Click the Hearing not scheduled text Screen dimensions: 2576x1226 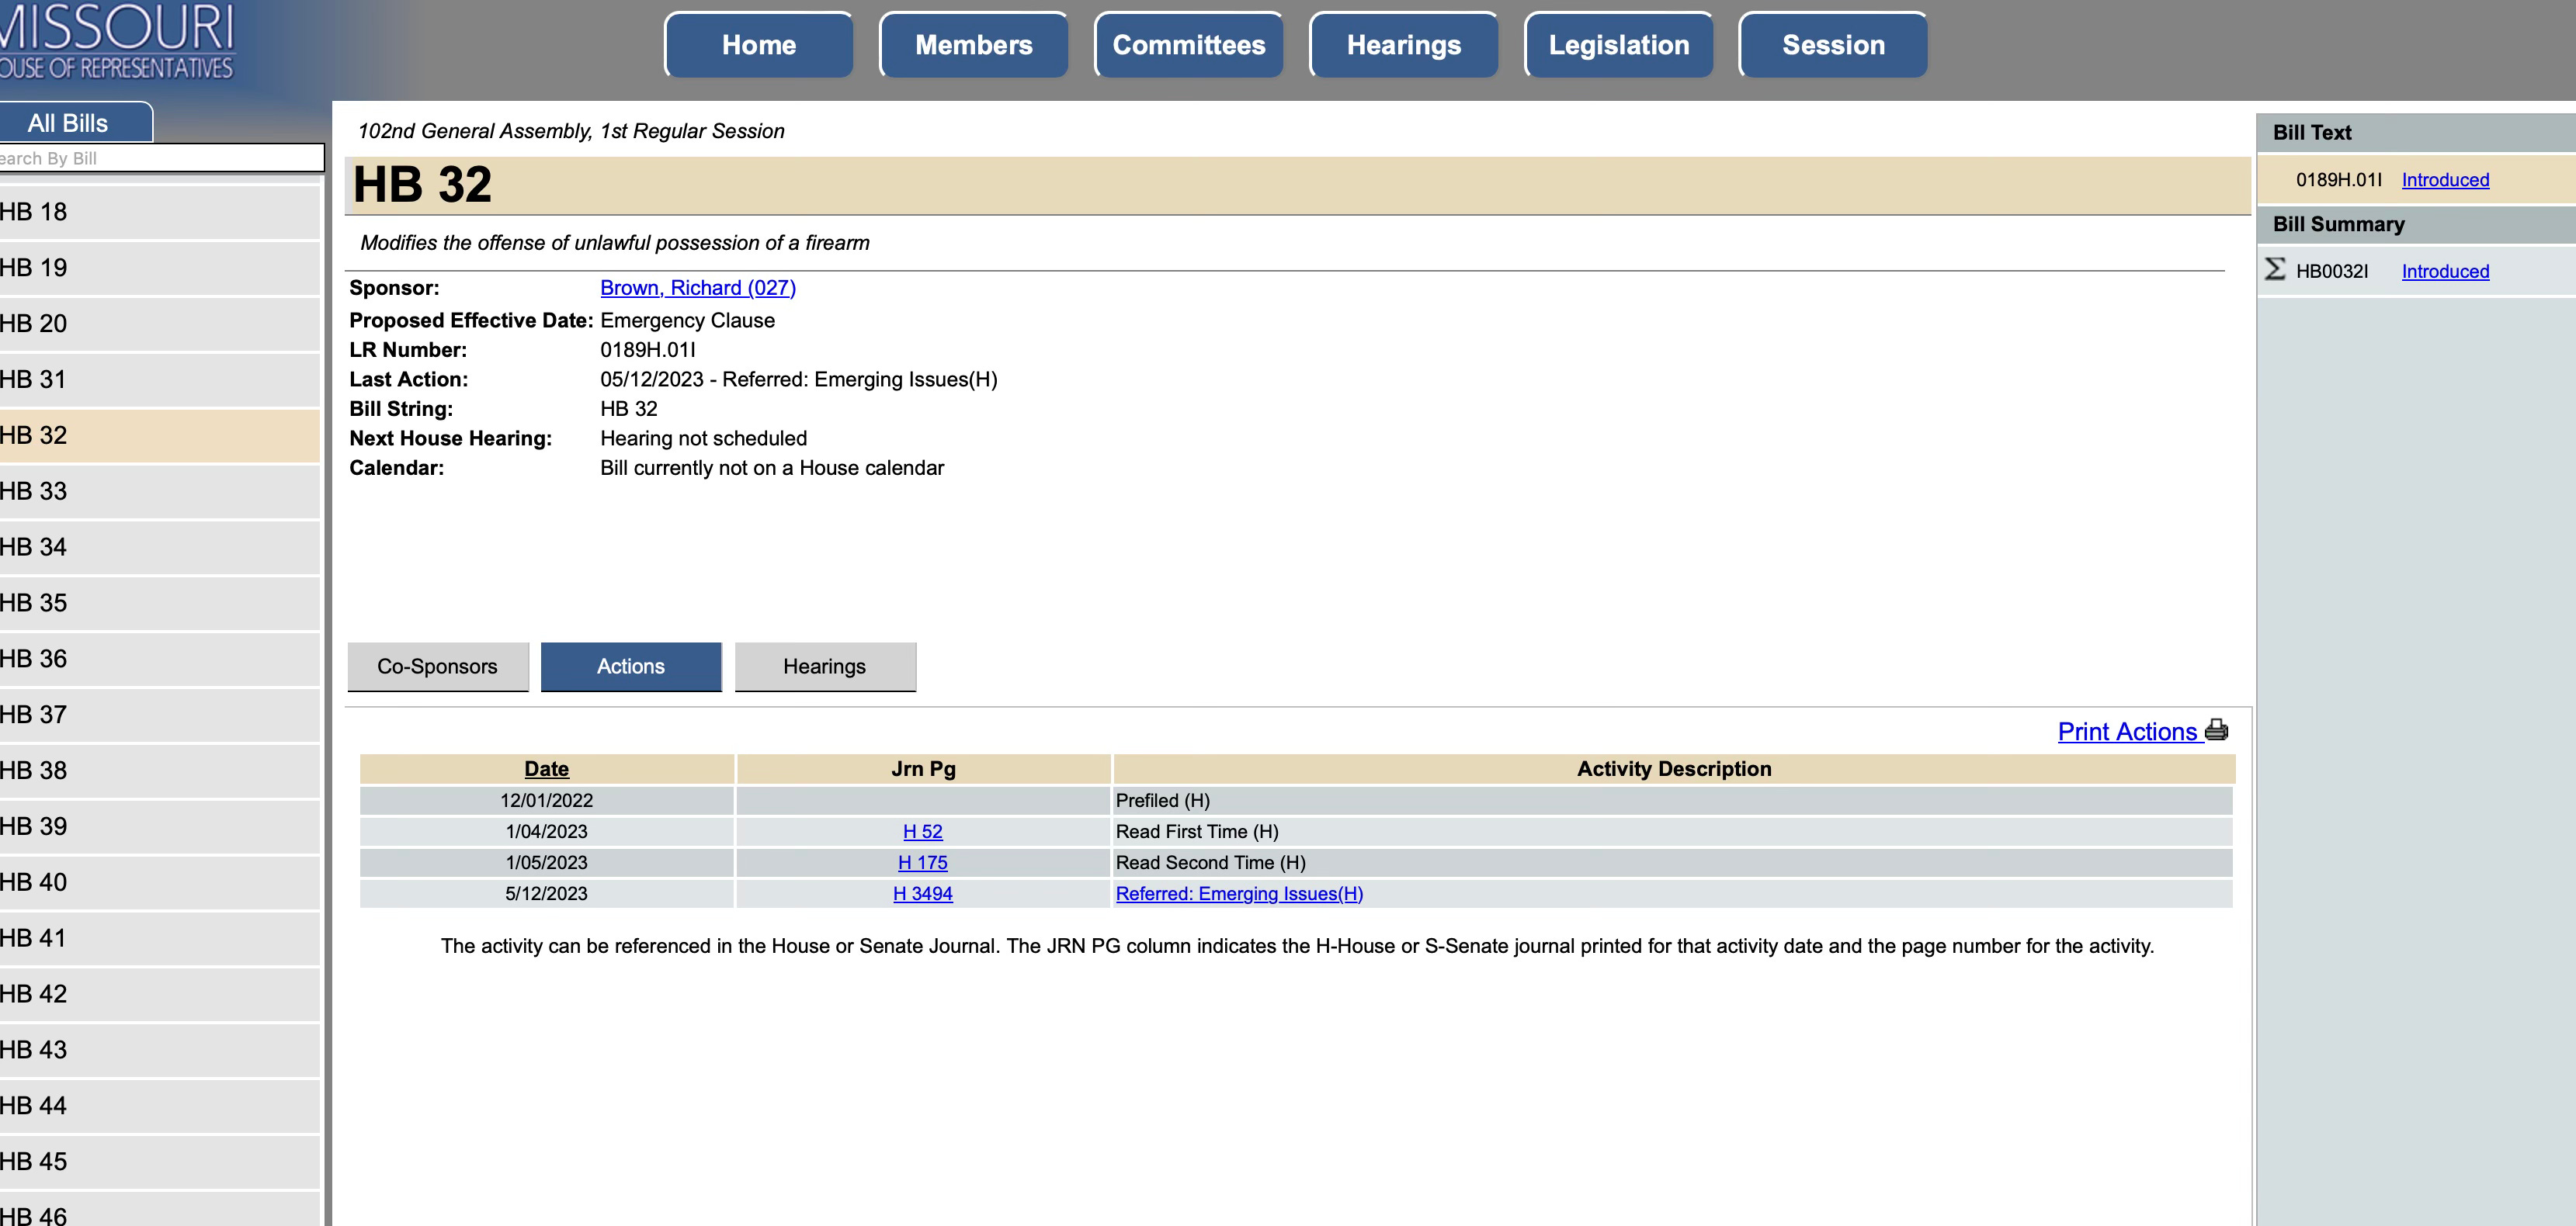point(703,438)
